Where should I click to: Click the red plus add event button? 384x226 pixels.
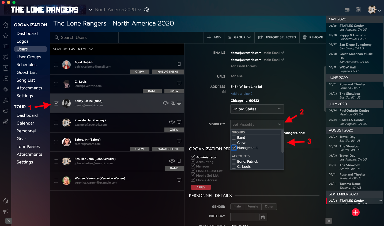[355, 212]
